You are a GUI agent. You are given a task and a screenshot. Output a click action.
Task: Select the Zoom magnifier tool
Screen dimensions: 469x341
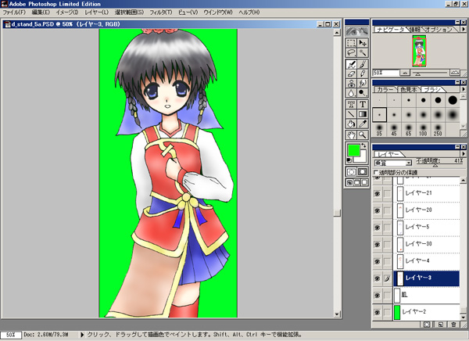[x=363, y=135]
